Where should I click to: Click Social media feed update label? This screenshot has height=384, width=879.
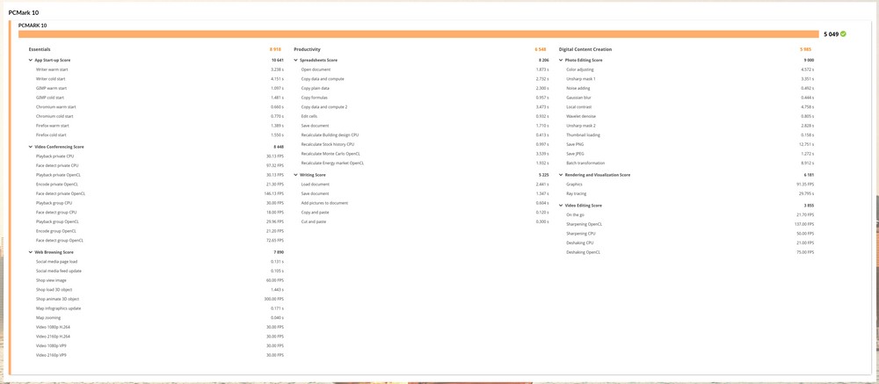(58, 271)
